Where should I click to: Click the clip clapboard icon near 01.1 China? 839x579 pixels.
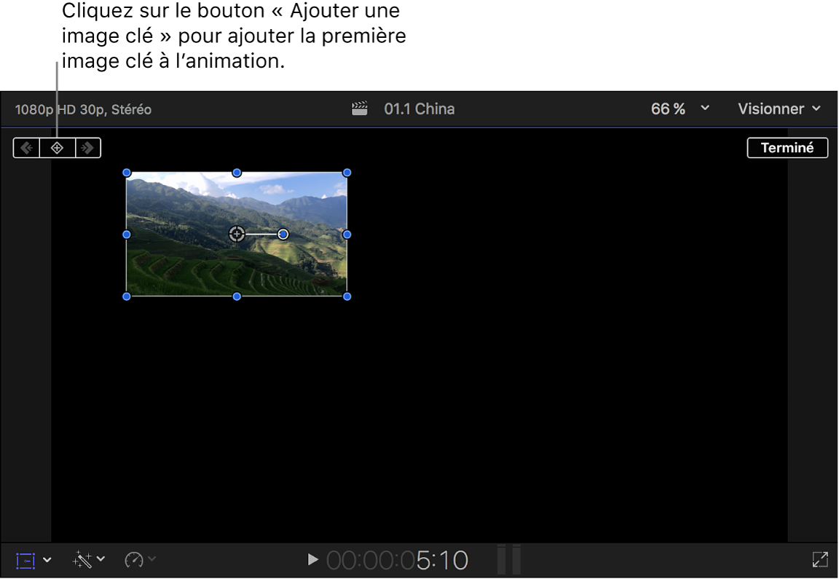point(359,108)
